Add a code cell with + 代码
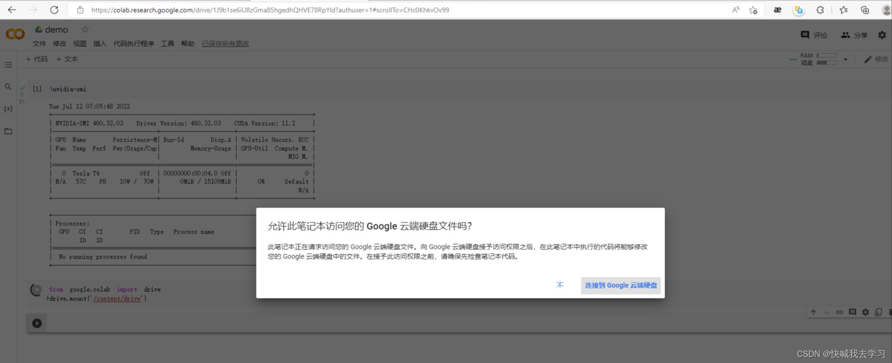 tap(37, 59)
